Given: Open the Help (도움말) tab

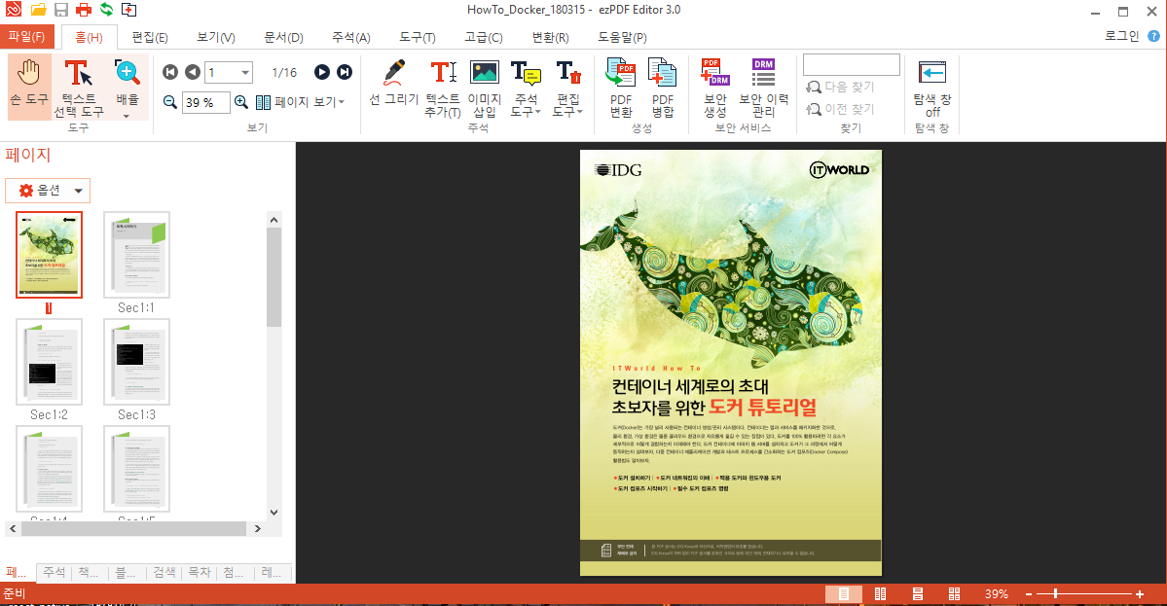Looking at the screenshot, I should click(x=622, y=37).
